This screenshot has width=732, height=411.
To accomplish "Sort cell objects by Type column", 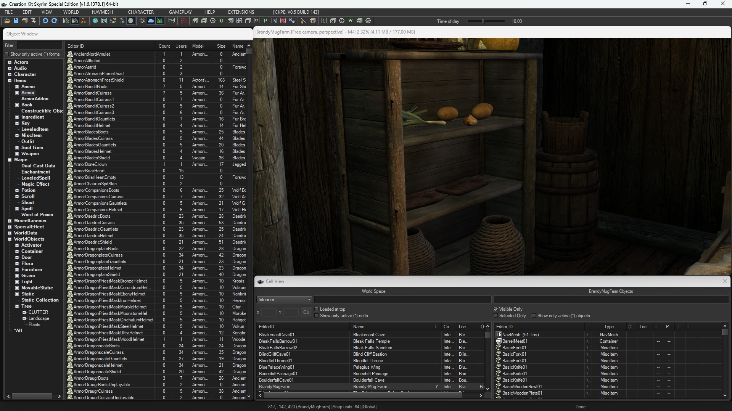I will [x=609, y=327].
